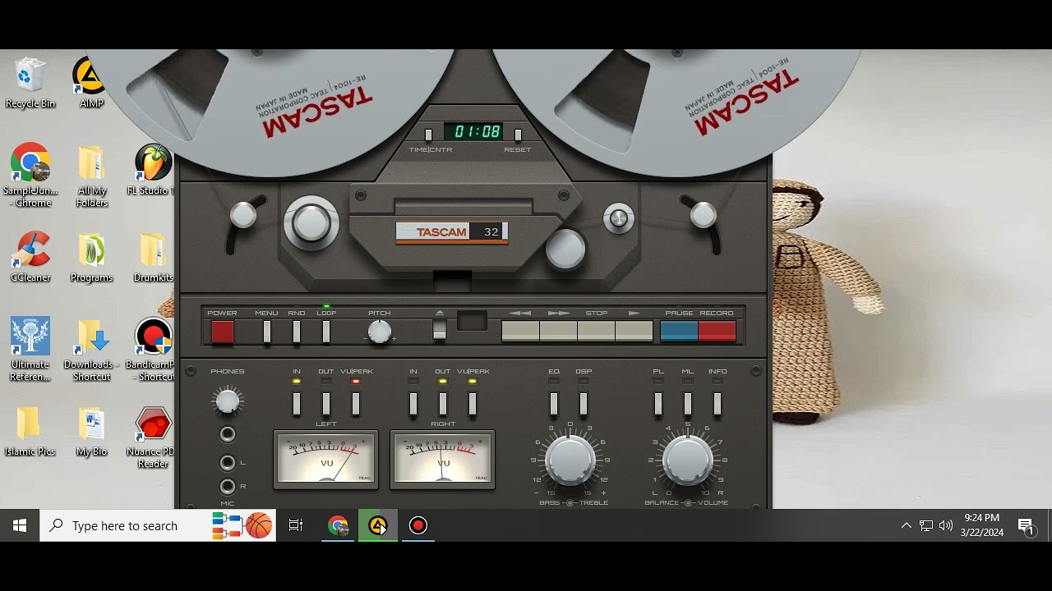1052x591 pixels.
Task: Toggle the DSP switch
Action: (584, 404)
